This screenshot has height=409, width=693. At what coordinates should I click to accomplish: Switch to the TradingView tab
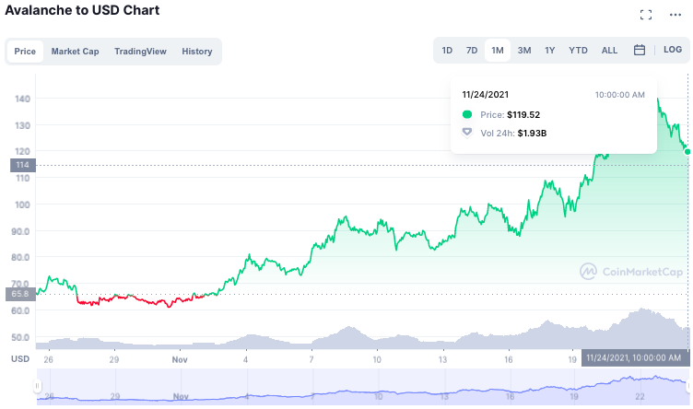click(x=140, y=52)
